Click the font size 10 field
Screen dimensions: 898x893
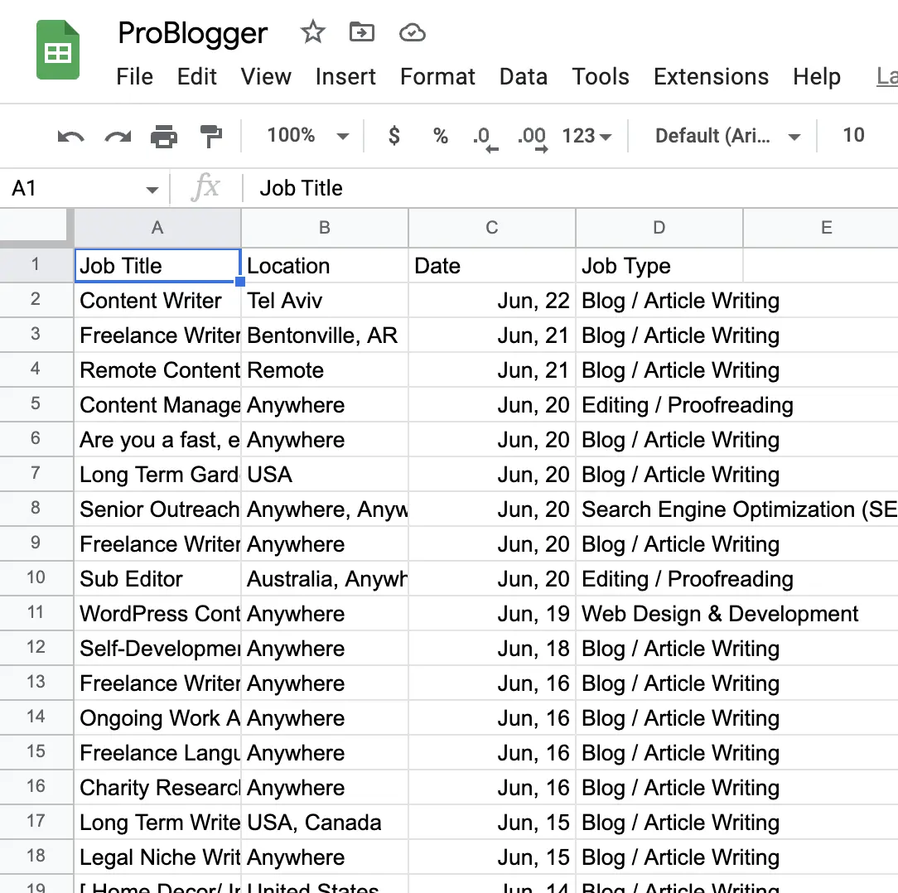pyautogui.click(x=853, y=135)
